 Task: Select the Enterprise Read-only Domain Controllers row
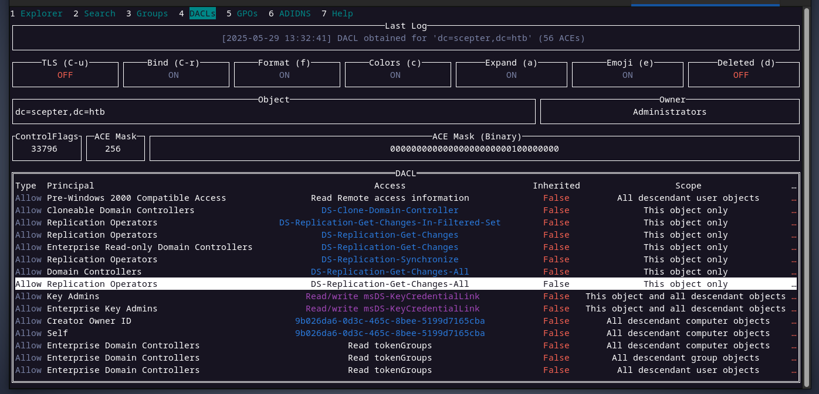[149, 247]
